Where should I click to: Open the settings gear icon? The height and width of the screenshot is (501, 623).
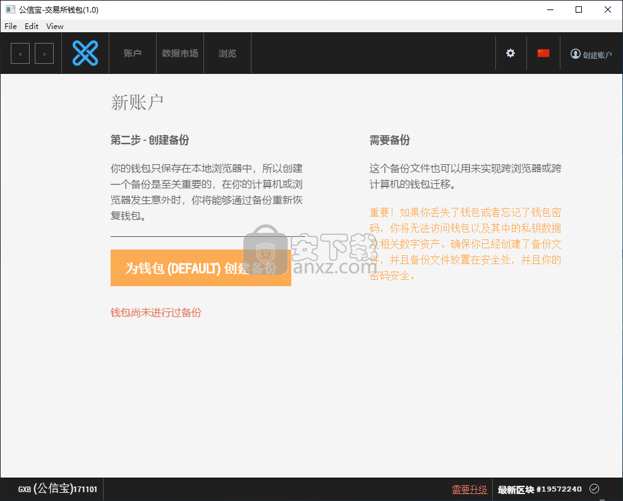[511, 53]
